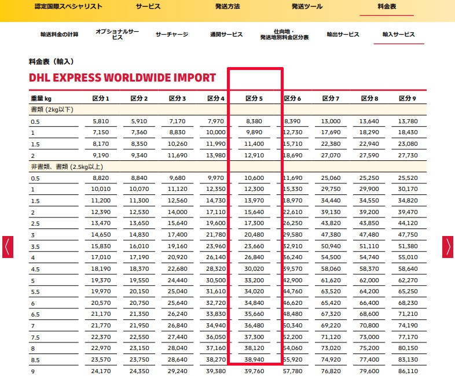This screenshot has width=455, height=376.
Task: Click the value 8,820
Action: [x=101, y=178]
